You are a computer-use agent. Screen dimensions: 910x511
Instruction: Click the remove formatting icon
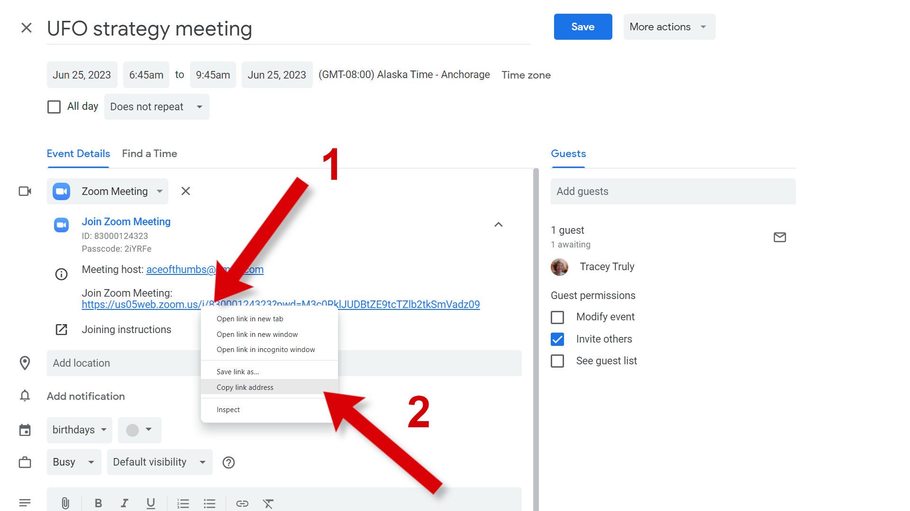pos(268,503)
